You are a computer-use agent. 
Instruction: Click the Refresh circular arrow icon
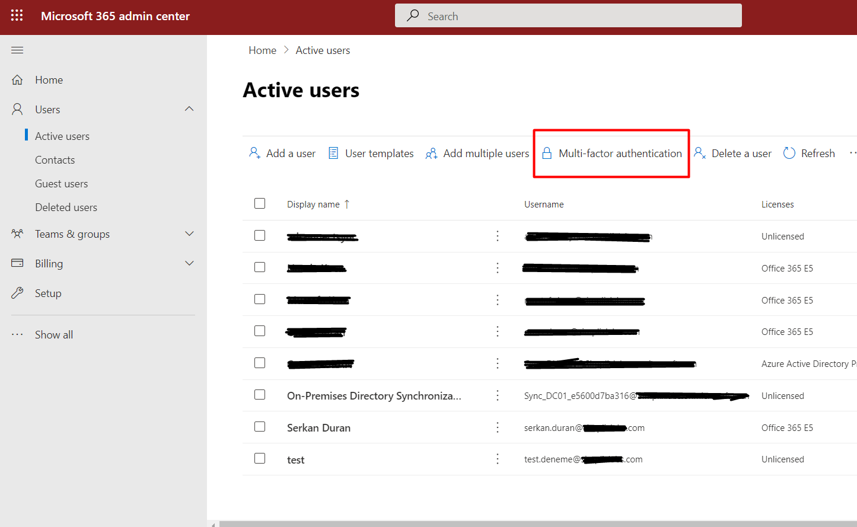[789, 153]
